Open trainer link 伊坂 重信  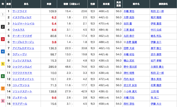(156, 24)
